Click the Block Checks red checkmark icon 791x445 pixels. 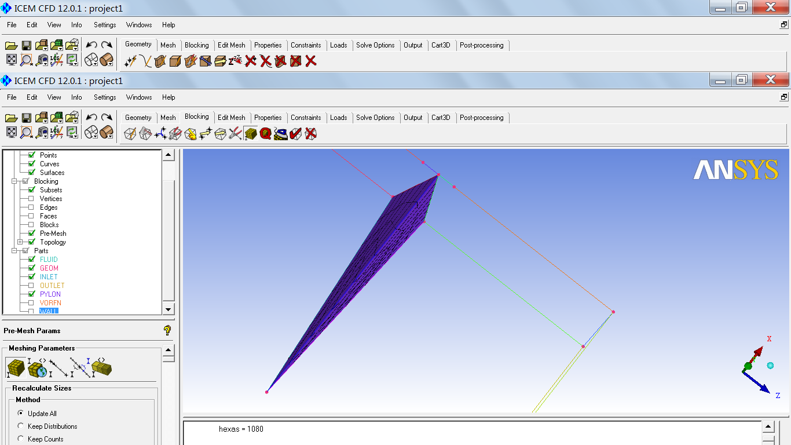pos(296,134)
